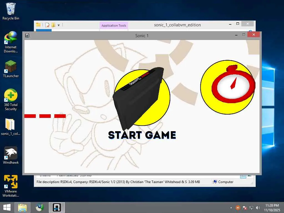Open 360 Total Security shortcut

pyautogui.click(x=11, y=100)
